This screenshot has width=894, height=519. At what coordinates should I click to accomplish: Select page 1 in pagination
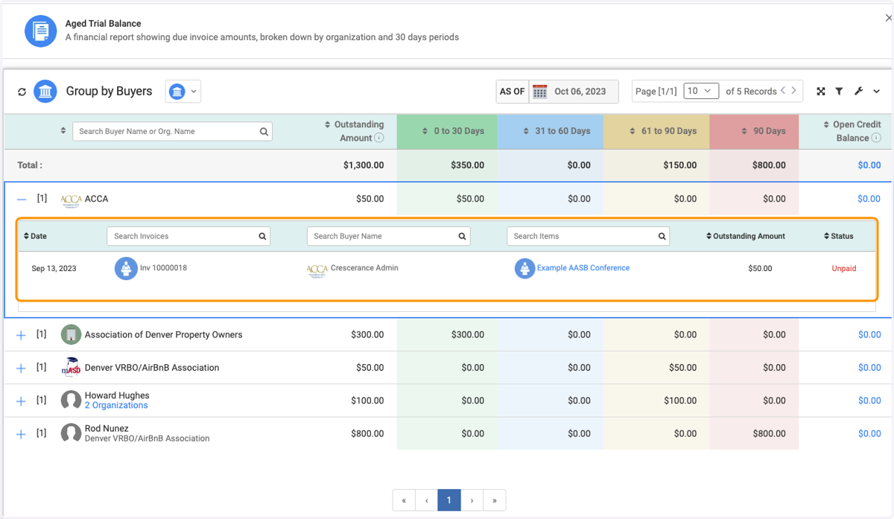[x=449, y=500]
